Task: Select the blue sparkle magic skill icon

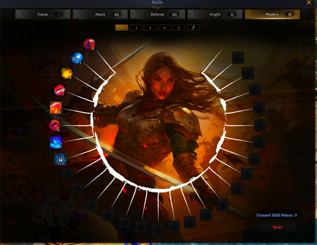Action: [56, 143]
